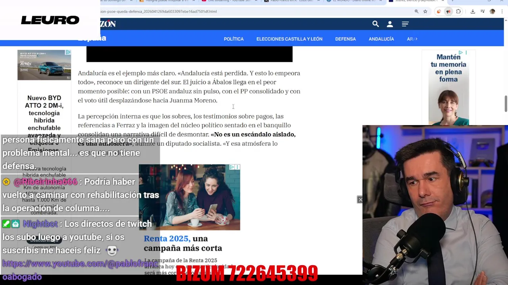Click the paragraph starting "Andalucía es el ejemplo"
Viewport: 508px width, 285px height.
click(x=189, y=87)
